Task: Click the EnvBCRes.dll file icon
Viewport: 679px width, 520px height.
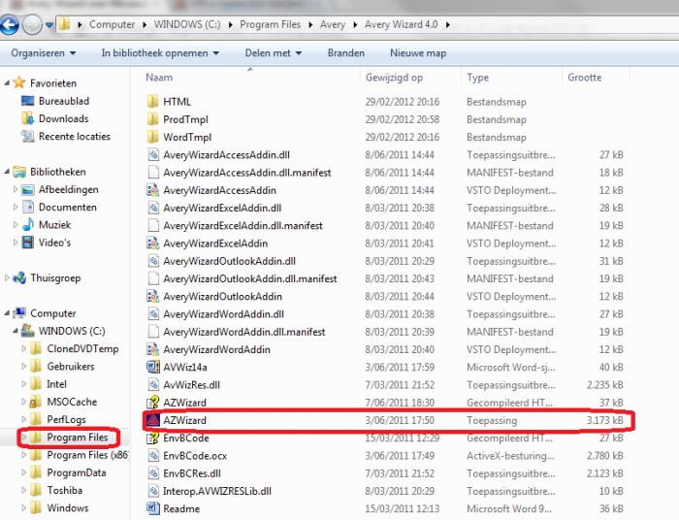Action: 153,473
